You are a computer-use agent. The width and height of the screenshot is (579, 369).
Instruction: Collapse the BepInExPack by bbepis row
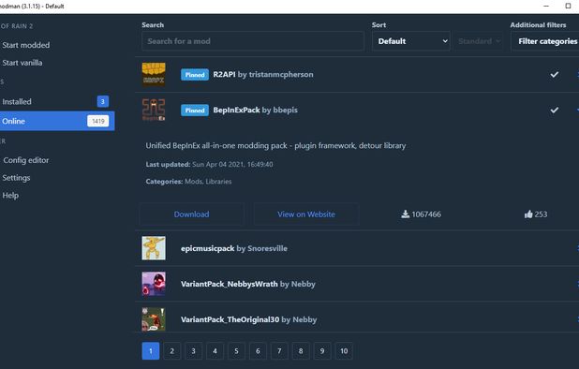click(357, 110)
